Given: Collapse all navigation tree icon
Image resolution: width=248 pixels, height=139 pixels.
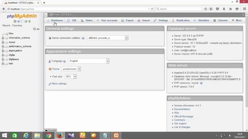Looking at the screenshot, I should tap(34, 29).
